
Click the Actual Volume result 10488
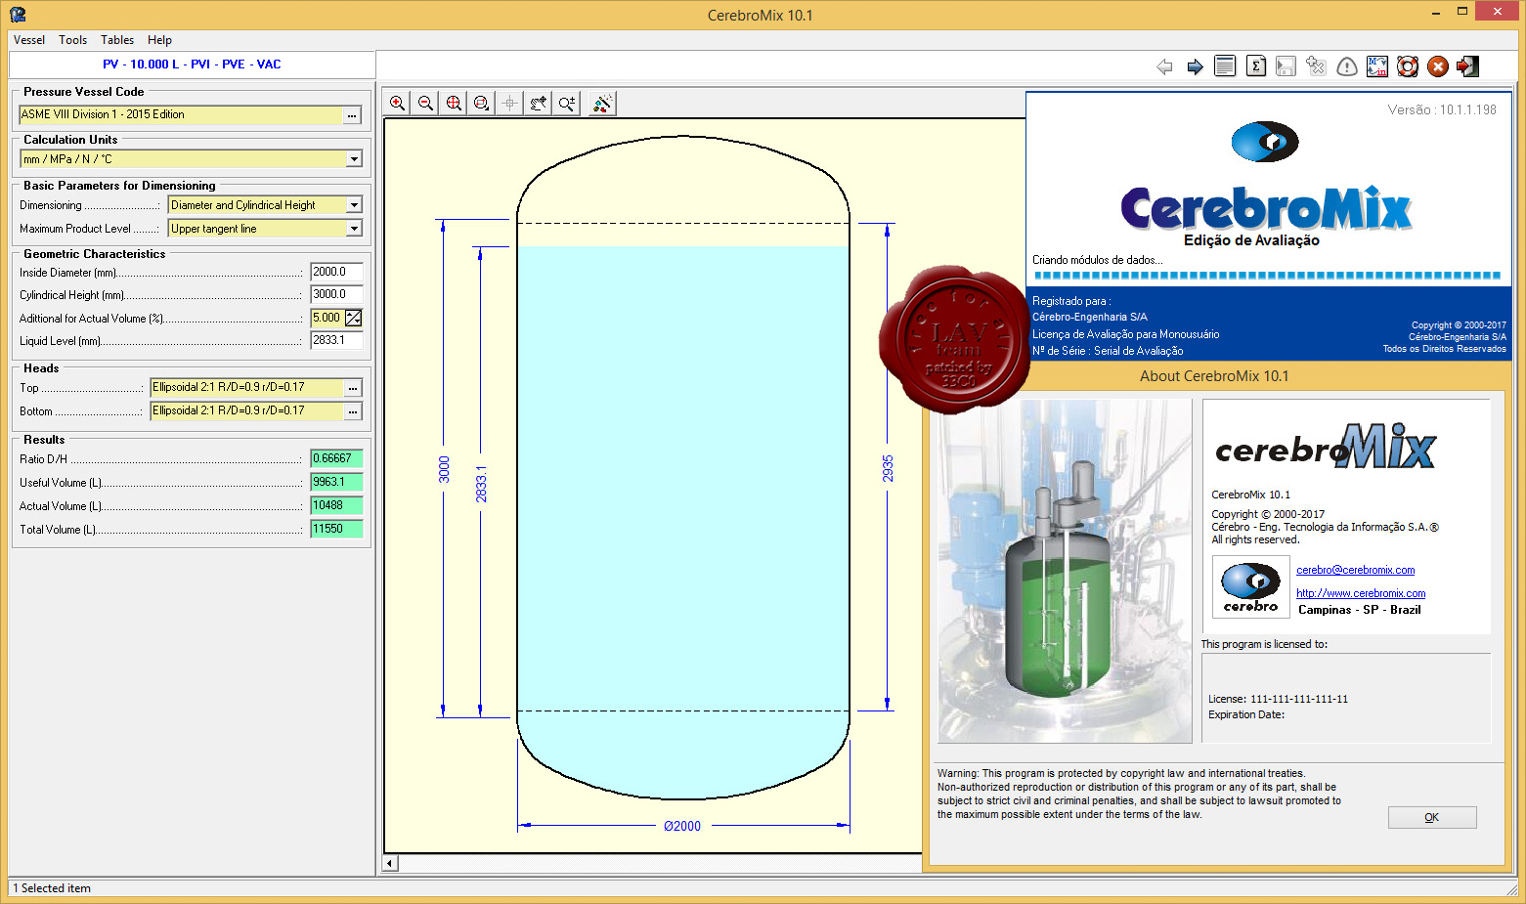pyautogui.click(x=336, y=505)
